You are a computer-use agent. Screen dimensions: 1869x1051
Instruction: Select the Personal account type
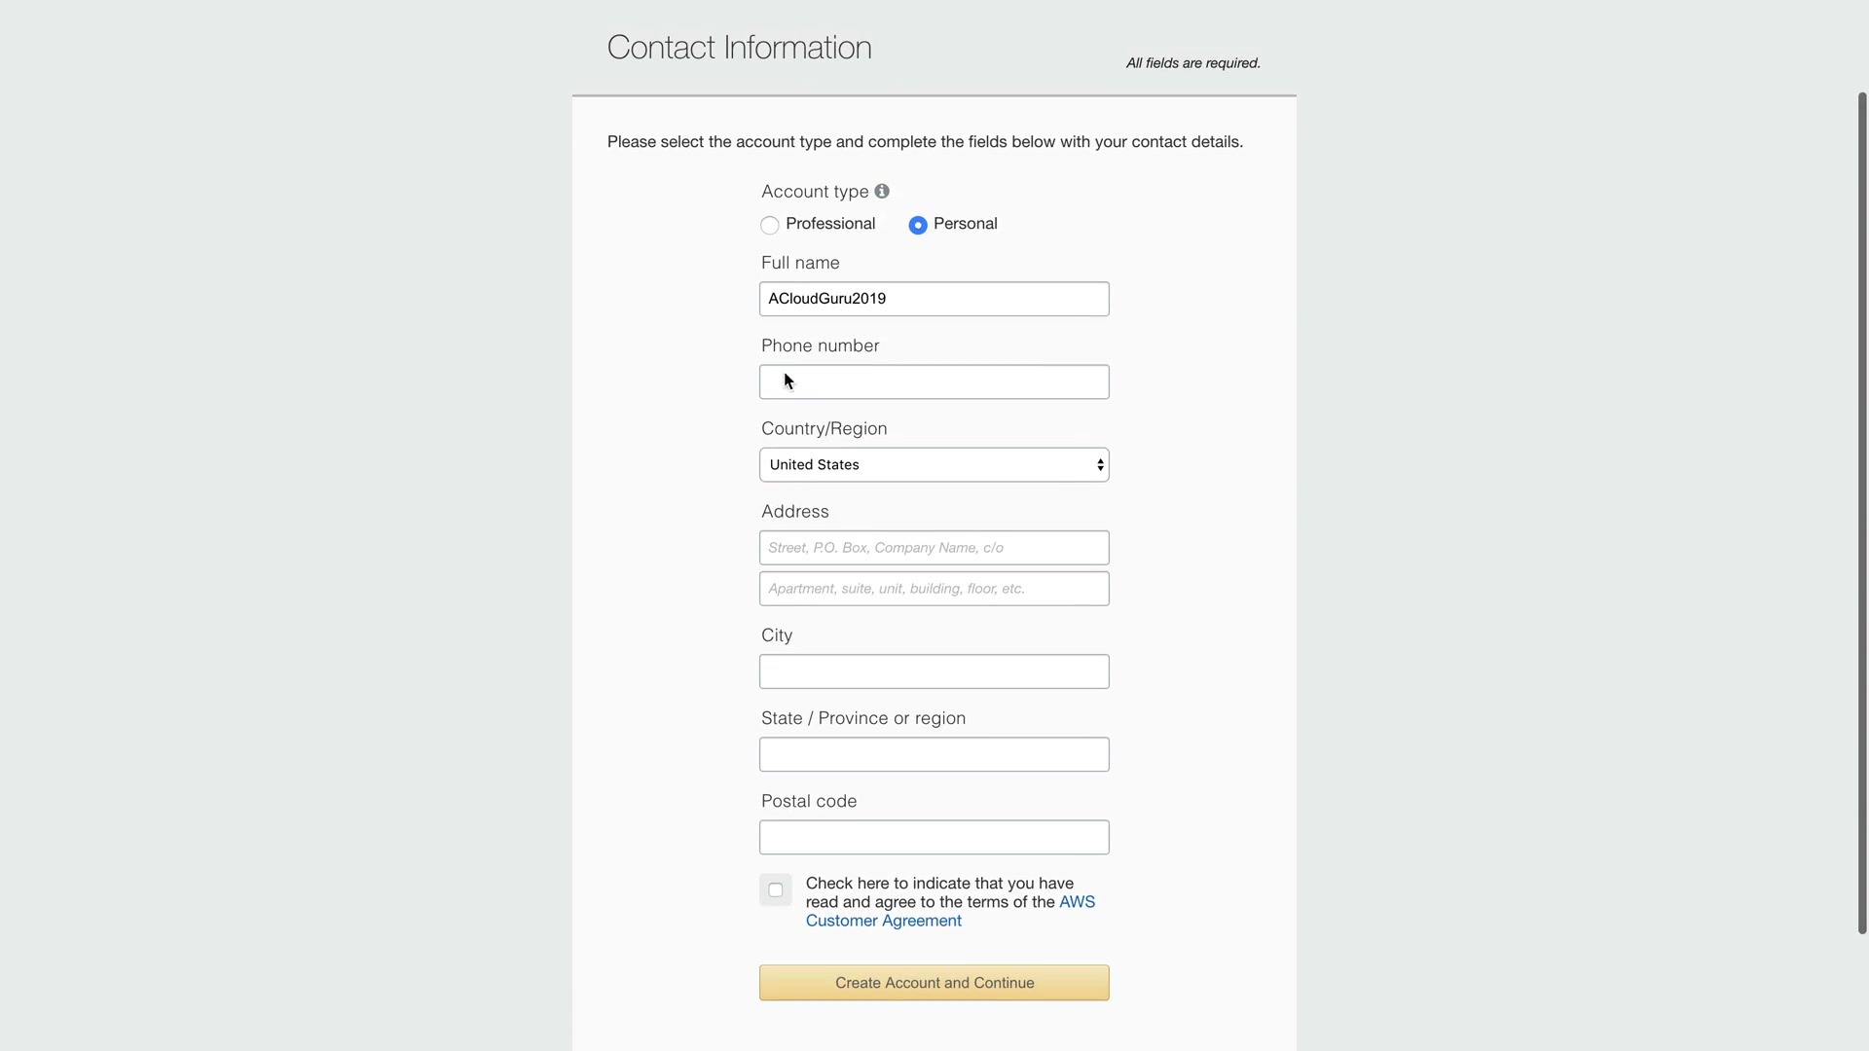918,226
